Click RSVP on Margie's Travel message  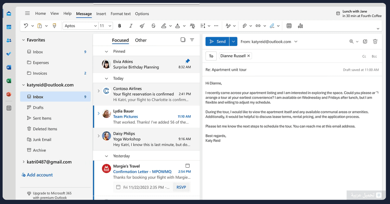click(x=181, y=187)
